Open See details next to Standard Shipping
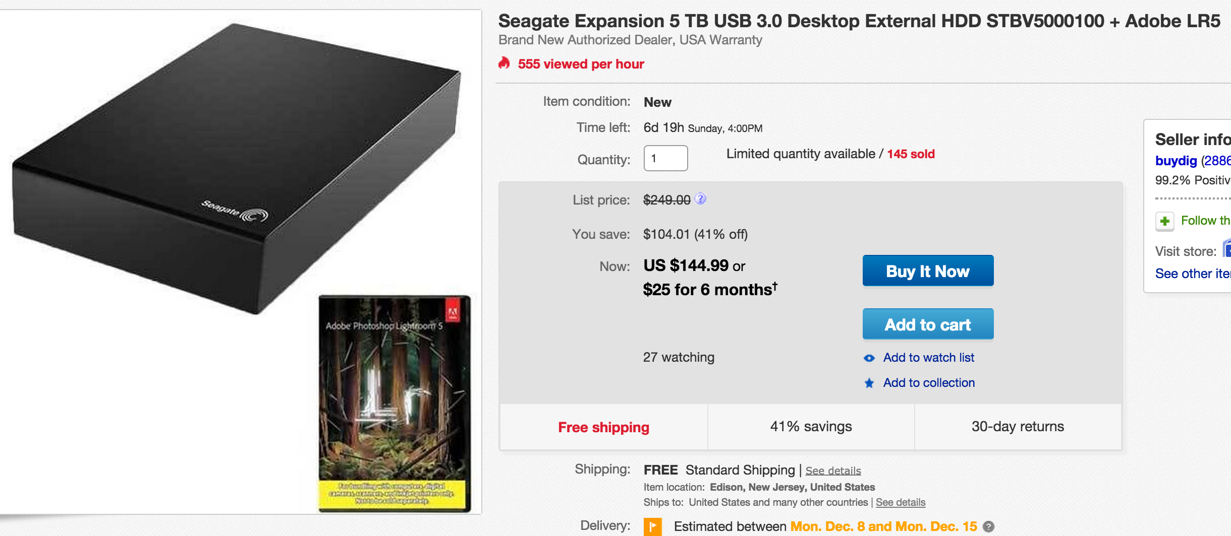 (x=833, y=471)
